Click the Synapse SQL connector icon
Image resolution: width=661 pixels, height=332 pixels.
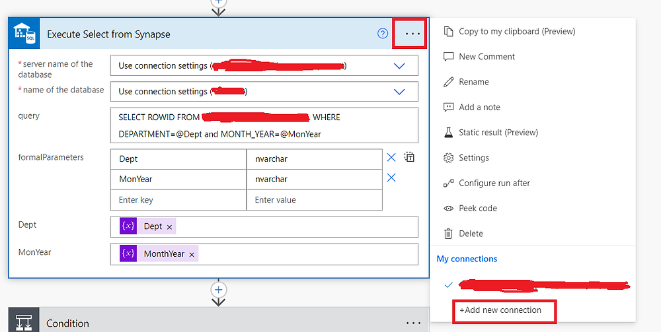click(x=24, y=34)
